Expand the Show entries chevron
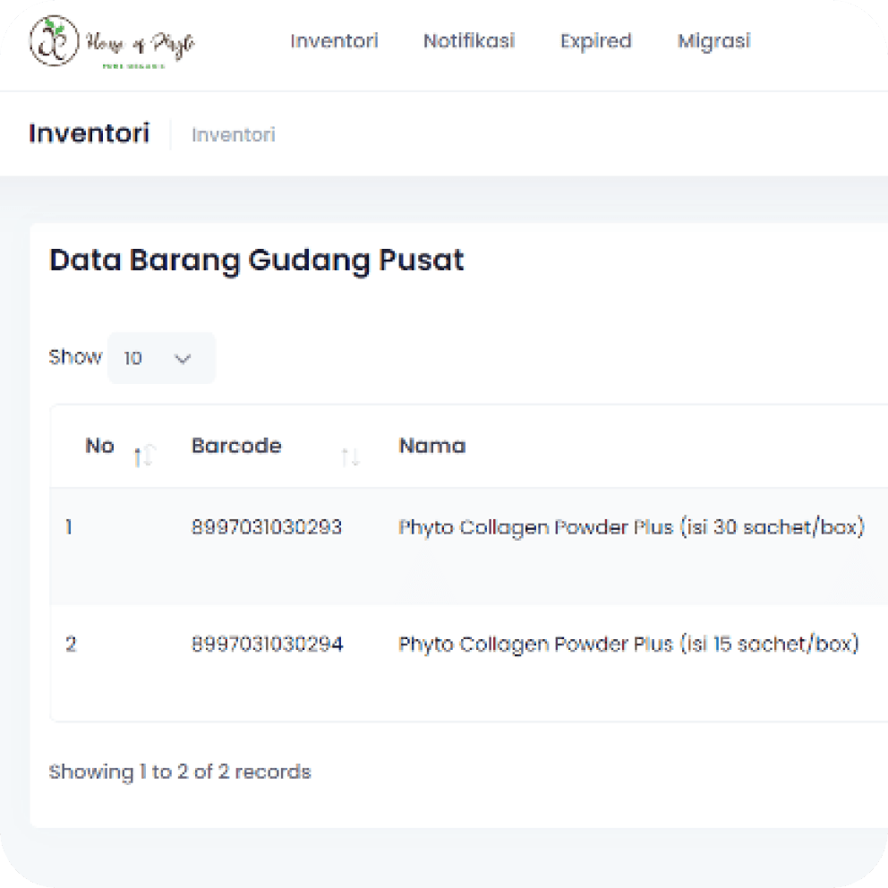 click(183, 358)
